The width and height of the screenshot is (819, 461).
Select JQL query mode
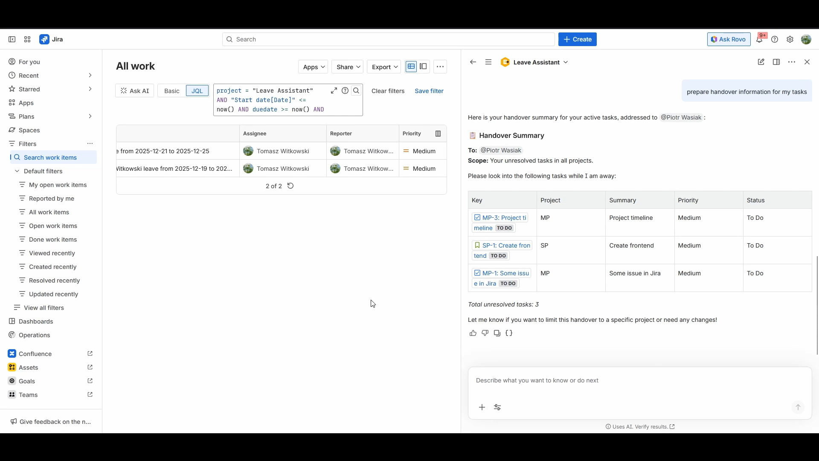point(197,91)
